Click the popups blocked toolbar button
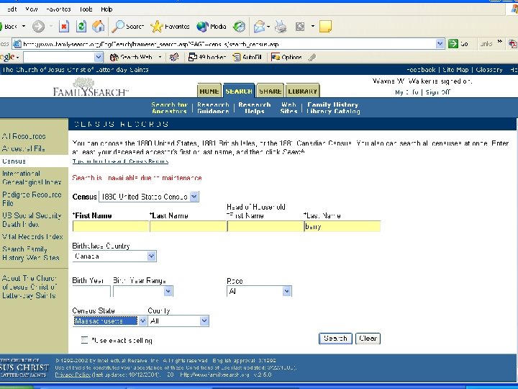This screenshot has width=518, height=389. [x=206, y=57]
